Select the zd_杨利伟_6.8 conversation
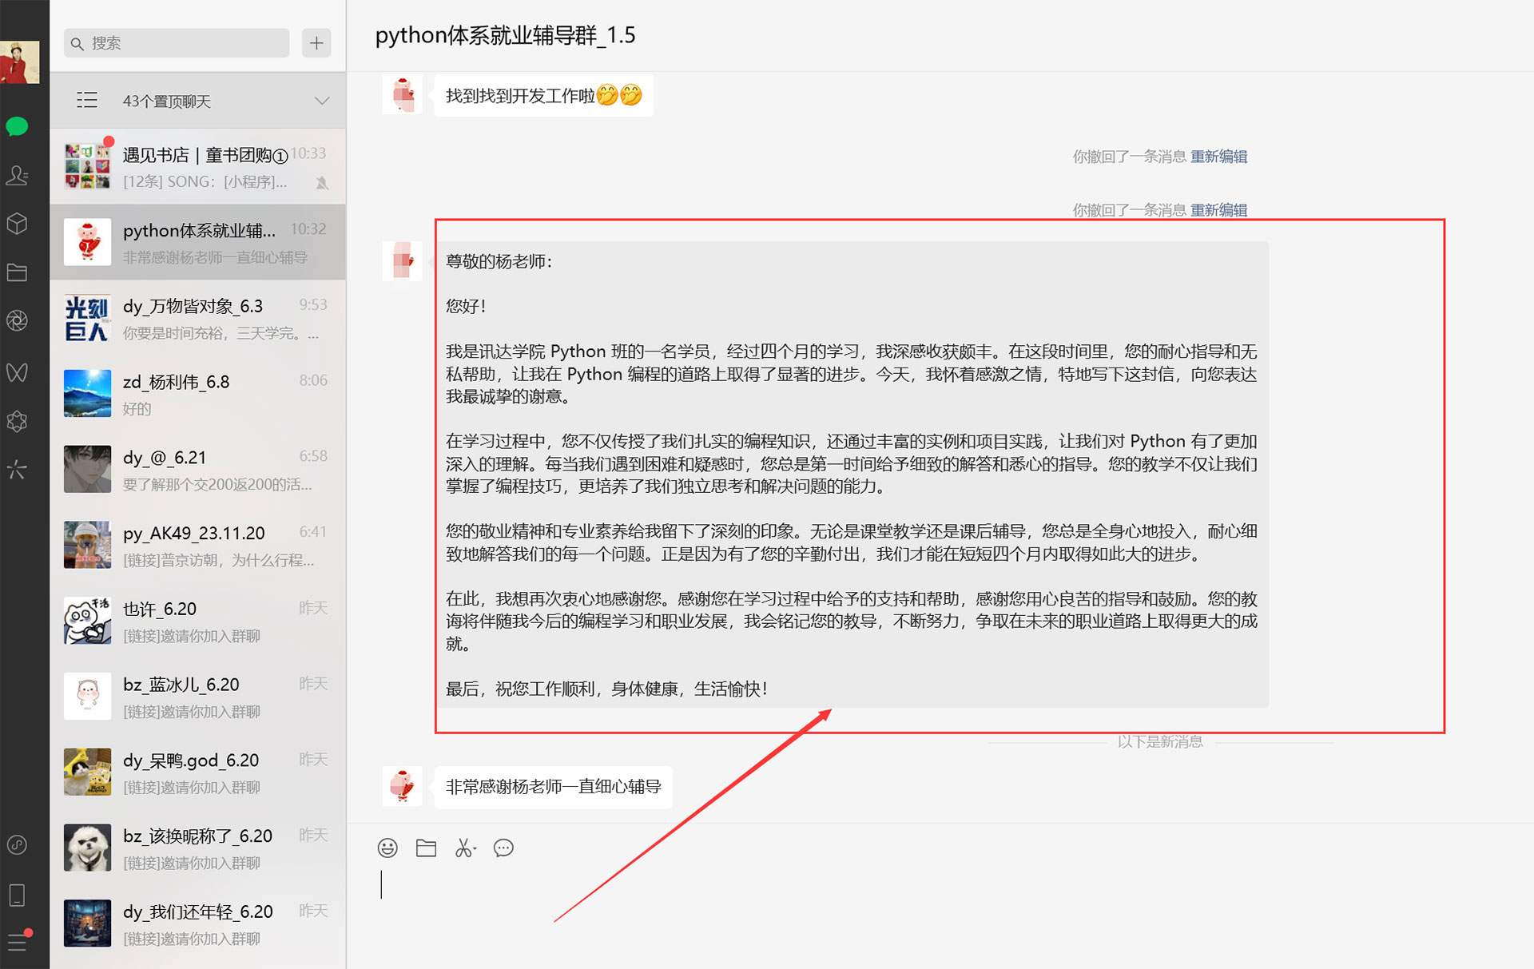The image size is (1534, 969). [x=197, y=394]
